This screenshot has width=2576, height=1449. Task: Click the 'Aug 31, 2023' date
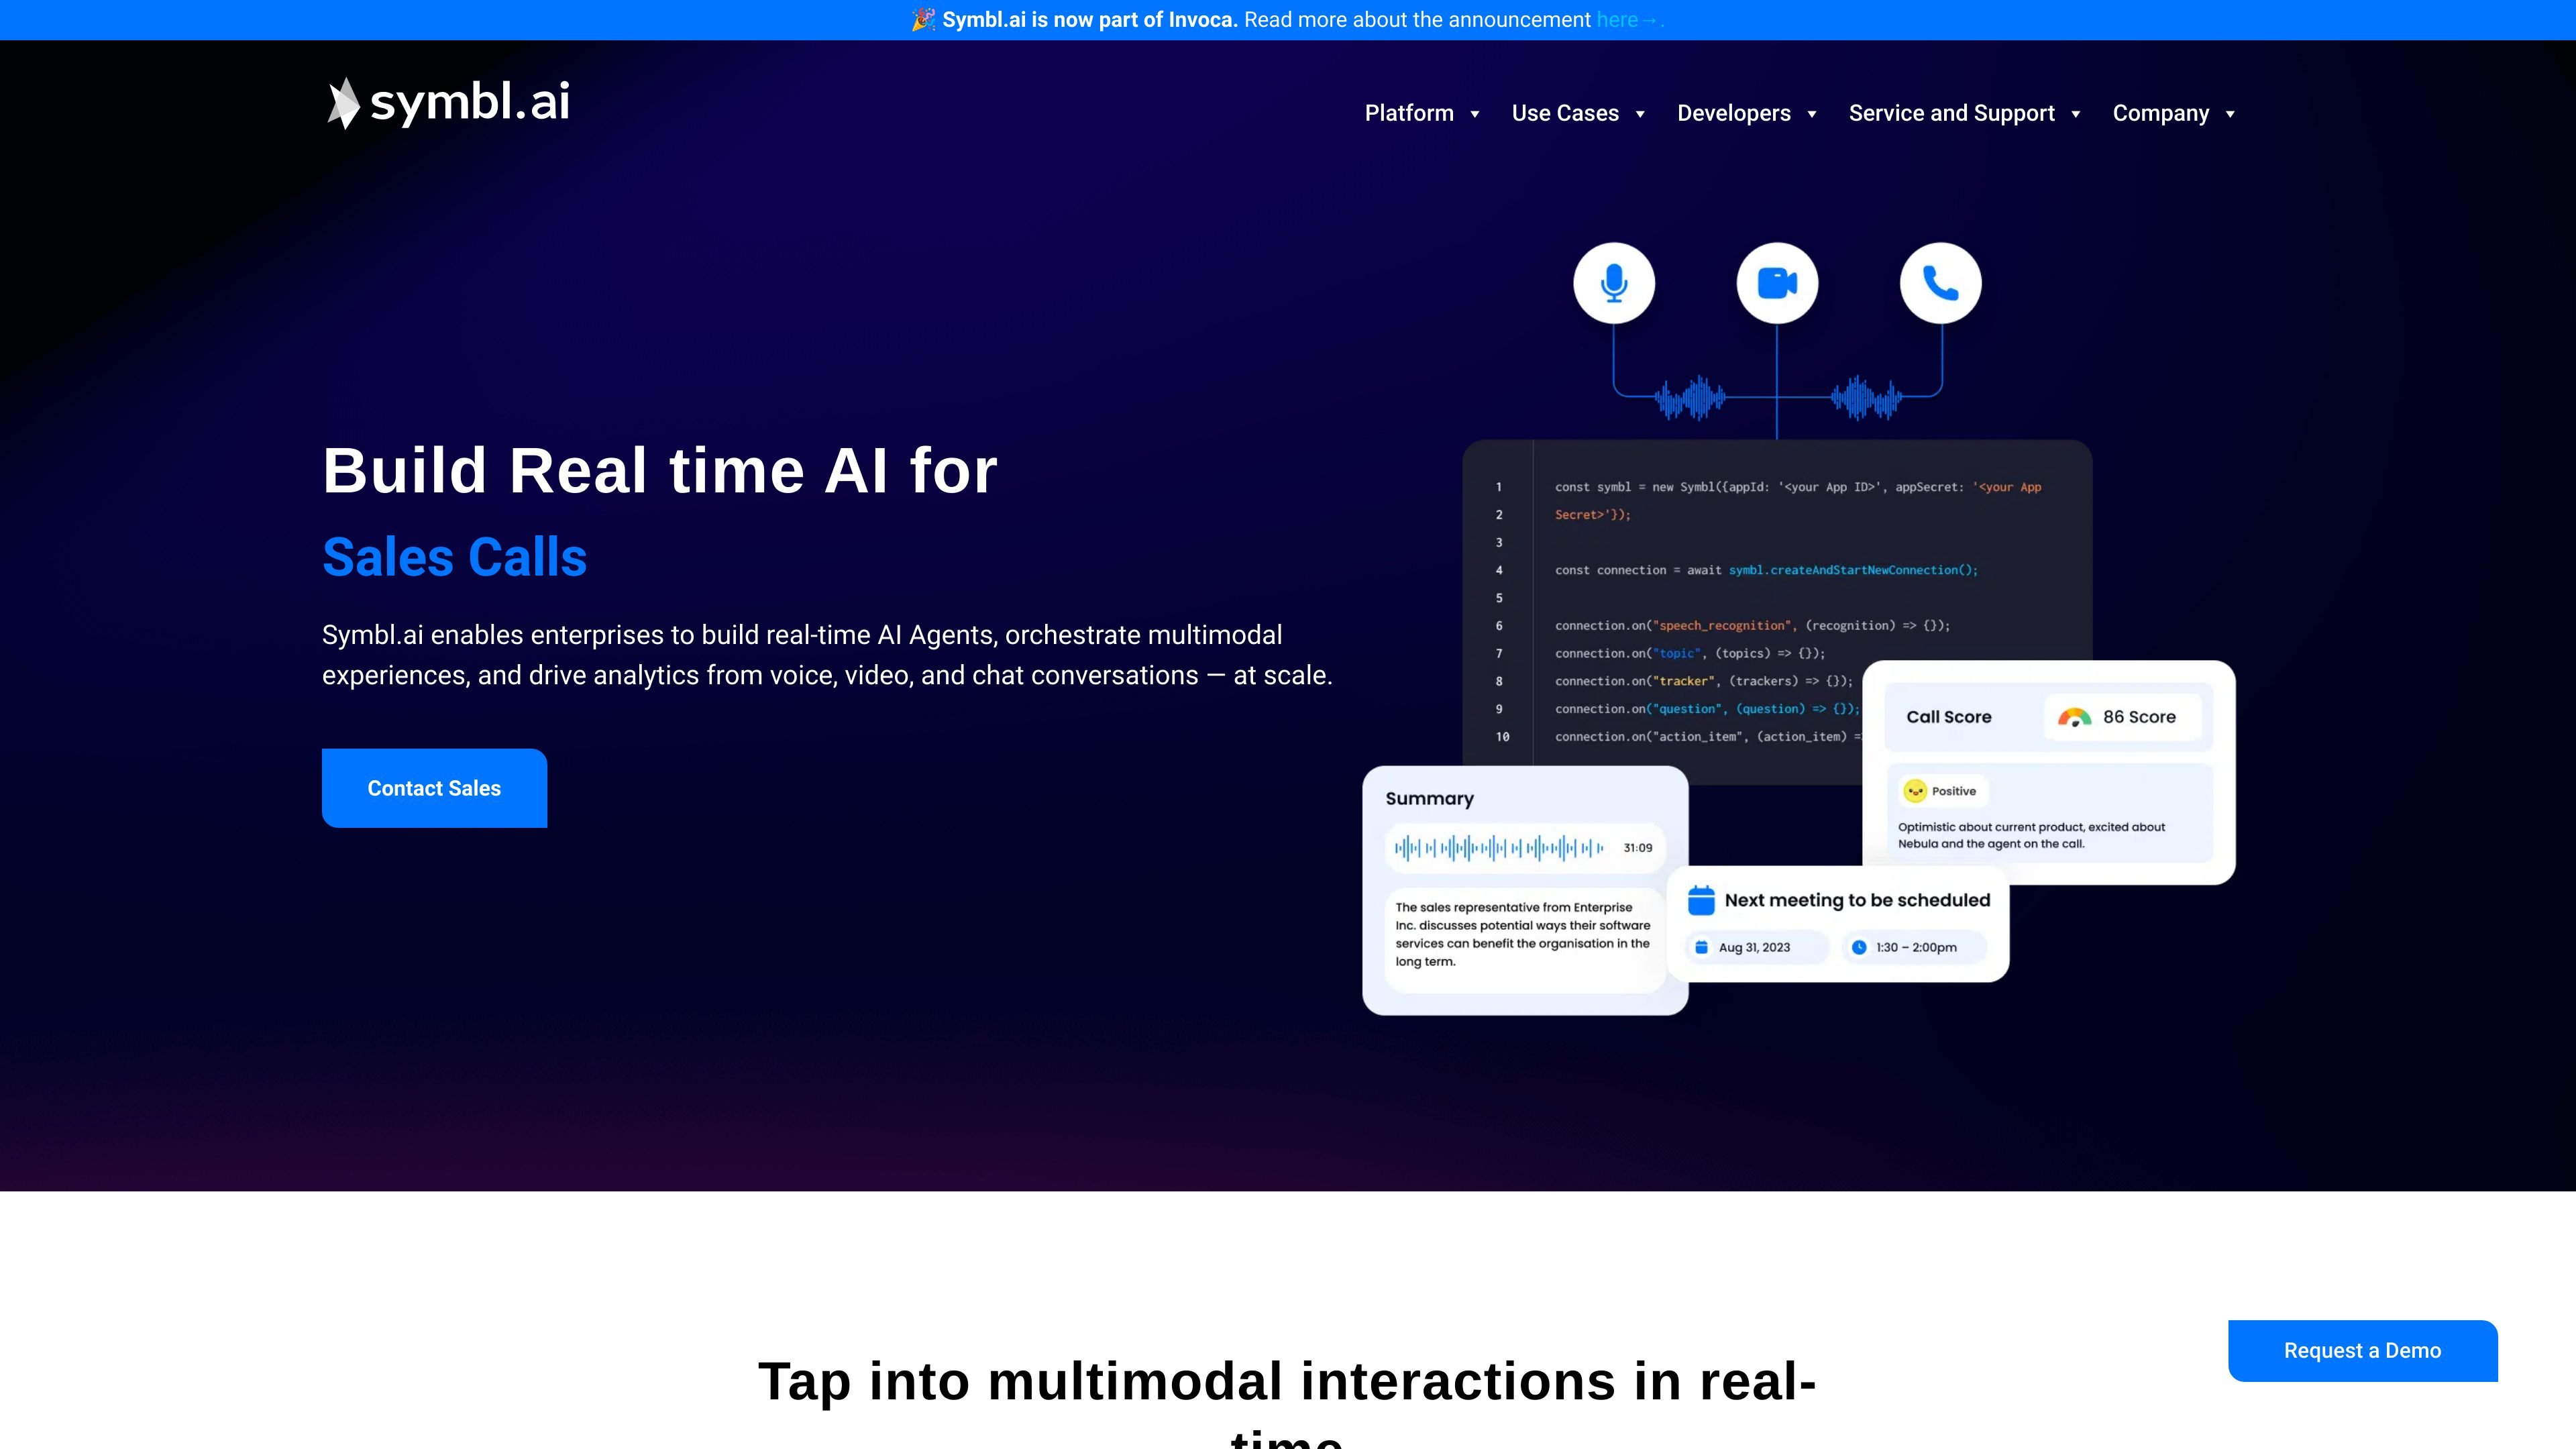(x=1754, y=947)
